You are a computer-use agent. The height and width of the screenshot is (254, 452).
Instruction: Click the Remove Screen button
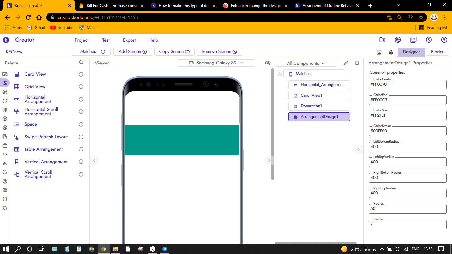coord(219,52)
